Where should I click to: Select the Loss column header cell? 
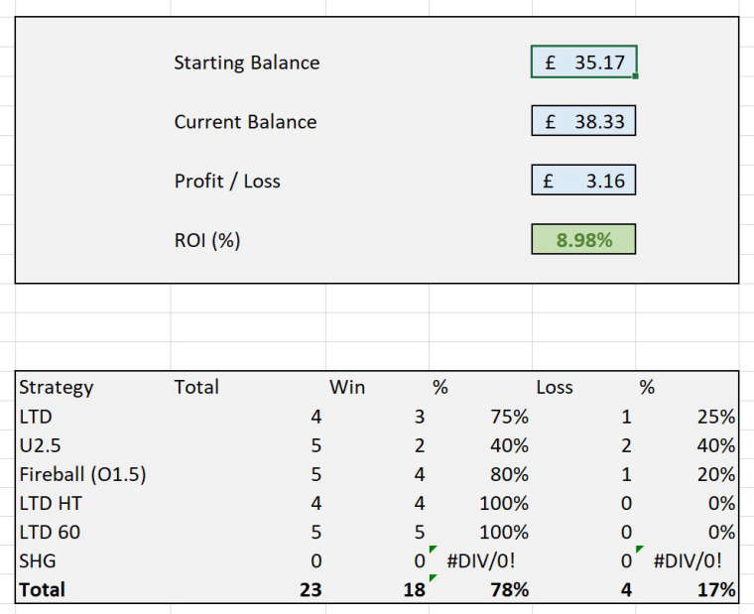[555, 387]
